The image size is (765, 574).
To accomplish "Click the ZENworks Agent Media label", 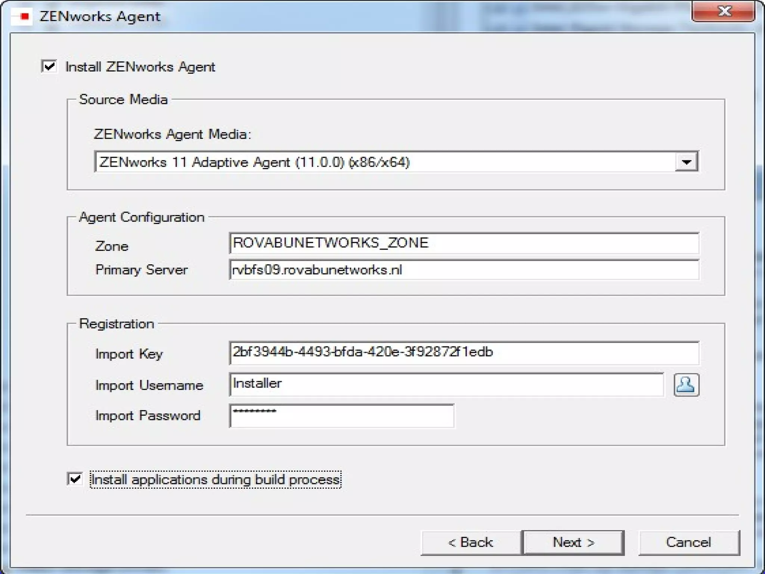I will (x=173, y=134).
